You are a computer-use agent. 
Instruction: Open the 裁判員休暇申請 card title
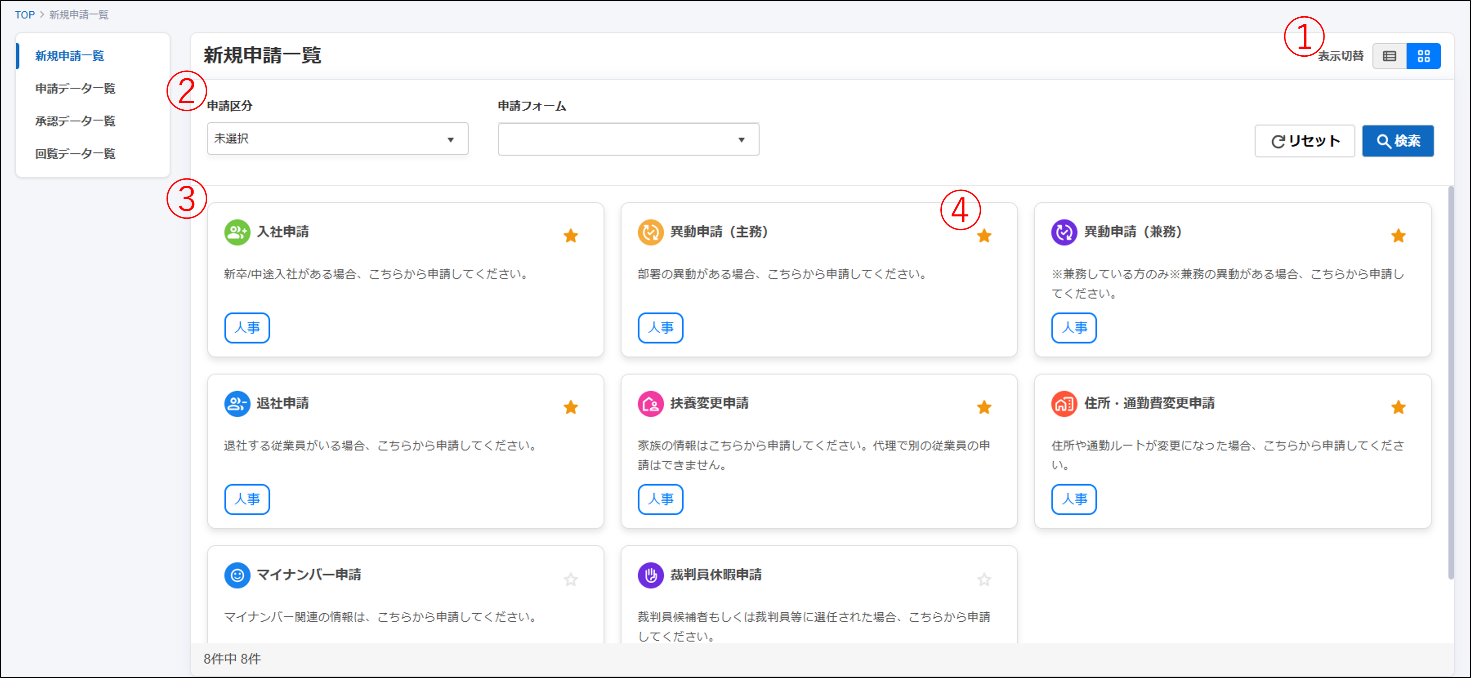pos(716,575)
